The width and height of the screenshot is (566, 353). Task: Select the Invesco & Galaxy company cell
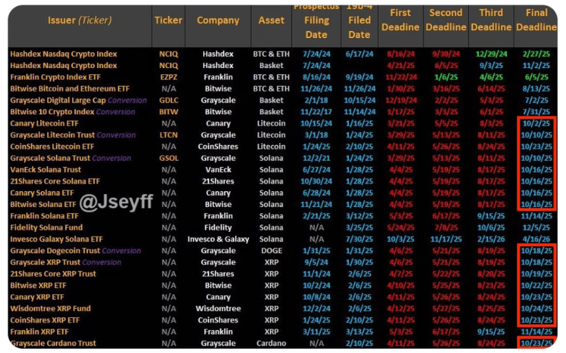(x=218, y=239)
